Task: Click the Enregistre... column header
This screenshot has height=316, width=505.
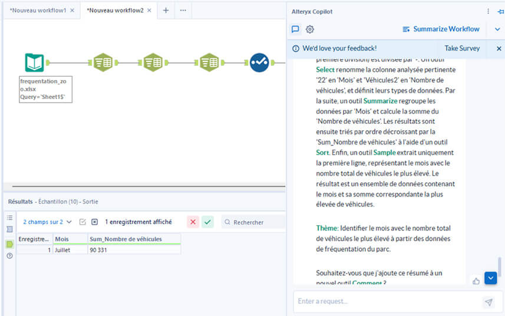Action: [35, 239]
